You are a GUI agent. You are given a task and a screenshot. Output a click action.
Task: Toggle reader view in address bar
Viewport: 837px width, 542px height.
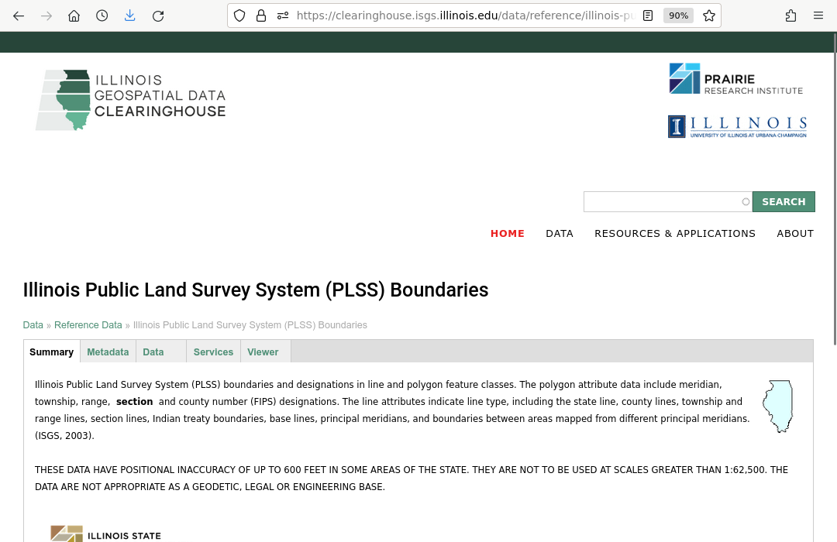click(648, 15)
